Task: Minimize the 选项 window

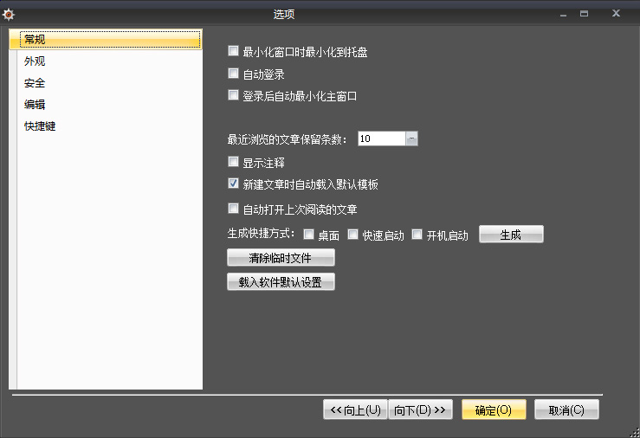Action: (x=563, y=14)
